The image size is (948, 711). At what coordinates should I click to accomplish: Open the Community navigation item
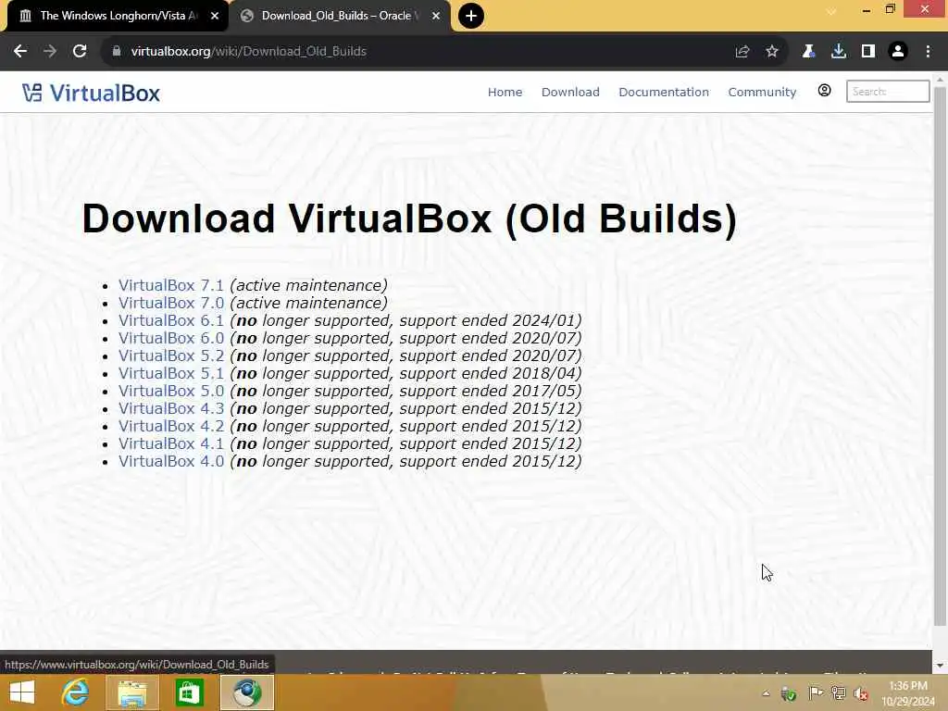click(x=762, y=92)
